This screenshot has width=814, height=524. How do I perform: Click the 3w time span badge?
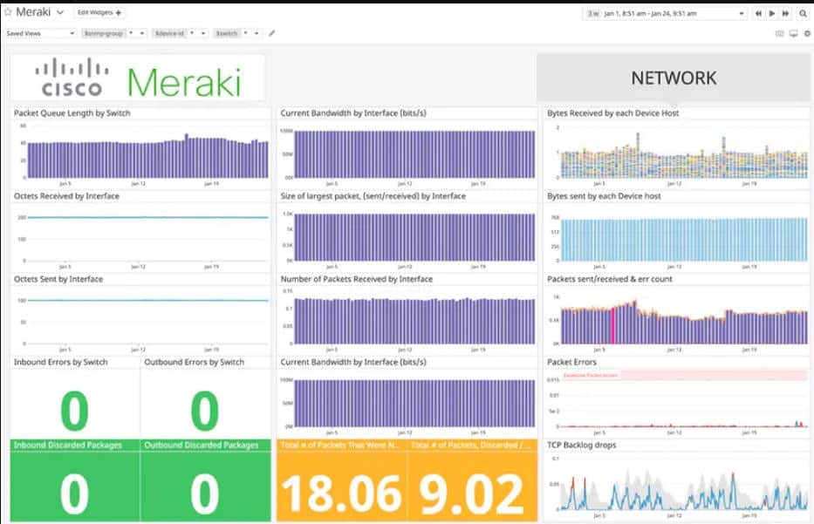pos(593,13)
